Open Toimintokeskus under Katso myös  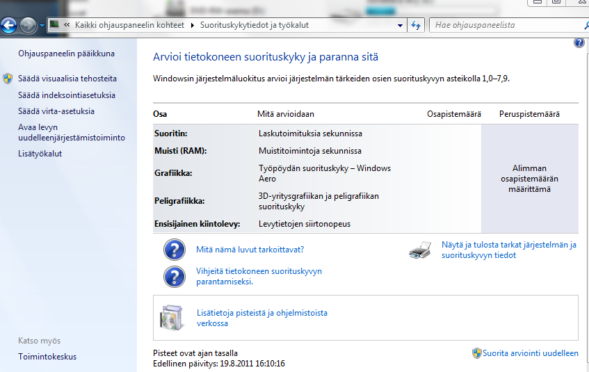pyautogui.click(x=47, y=357)
